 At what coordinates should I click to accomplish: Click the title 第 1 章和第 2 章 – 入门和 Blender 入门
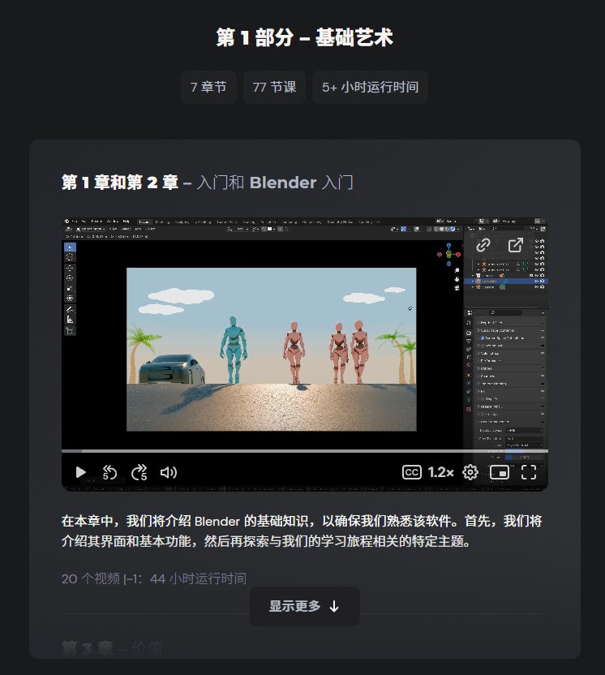[208, 183]
